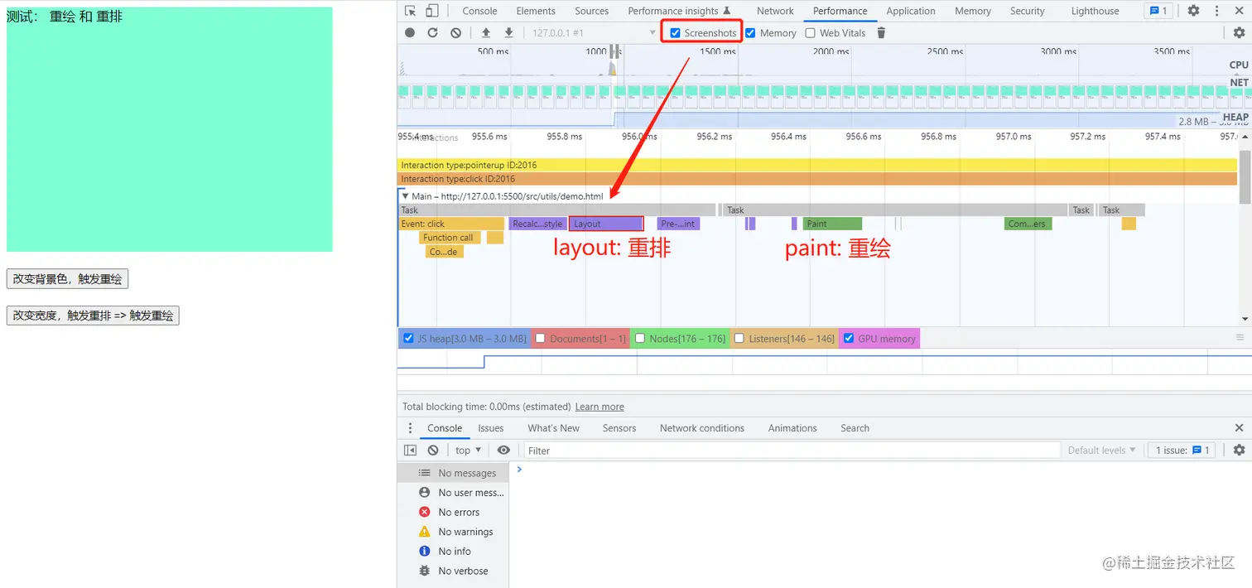
Task: Clear the performance recording
Action: click(456, 33)
